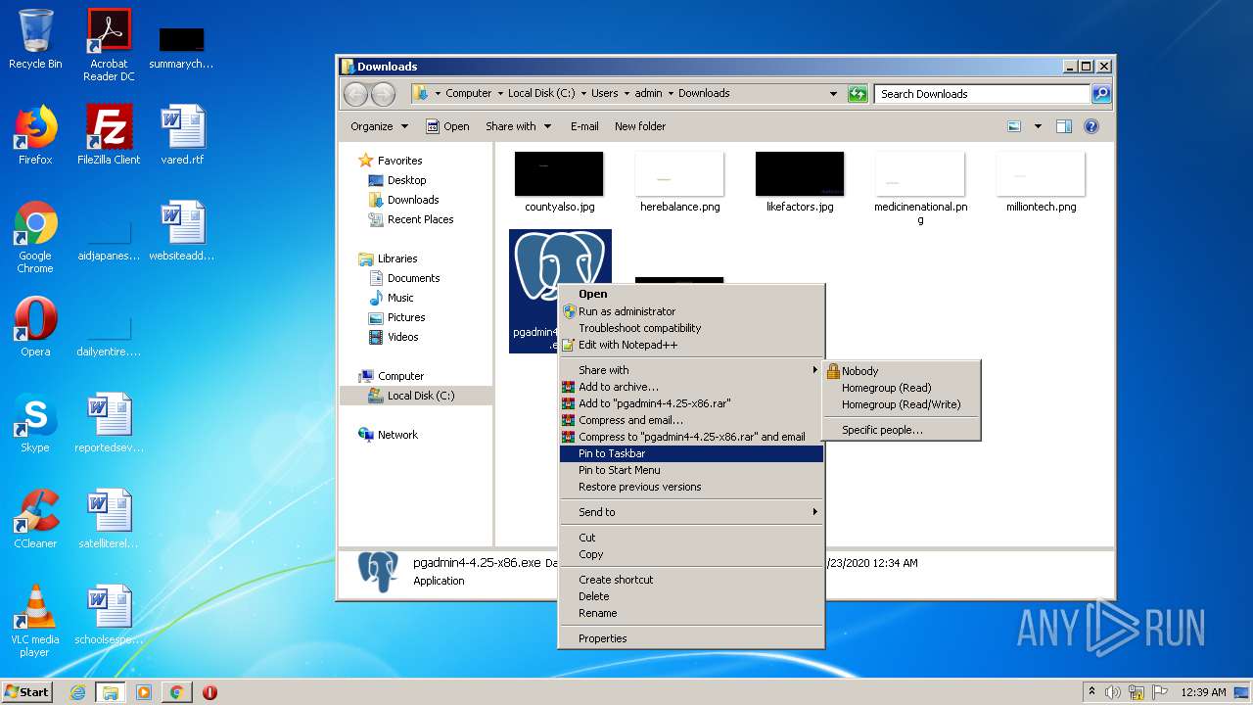
Task: Expand Share with submenu in context menu
Action: pyautogui.click(x=691, y=370)
